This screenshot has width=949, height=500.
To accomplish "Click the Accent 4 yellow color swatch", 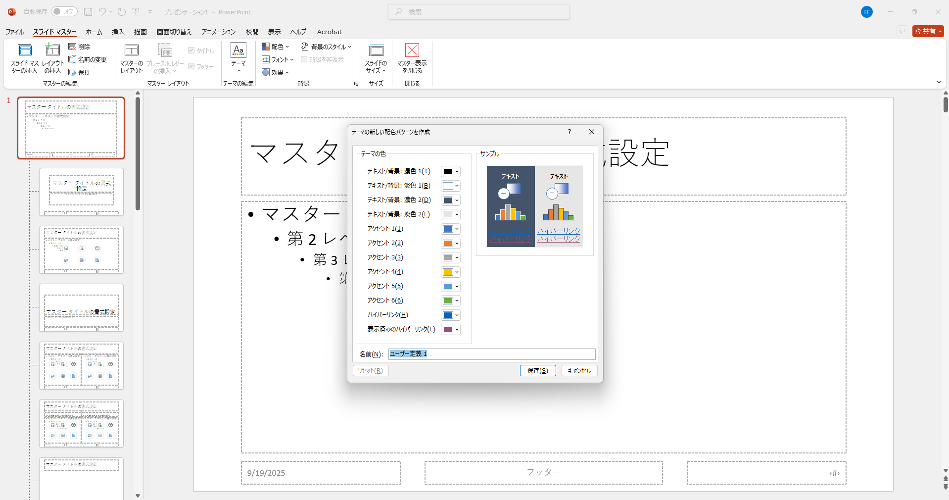I will [x=448, y=272].
